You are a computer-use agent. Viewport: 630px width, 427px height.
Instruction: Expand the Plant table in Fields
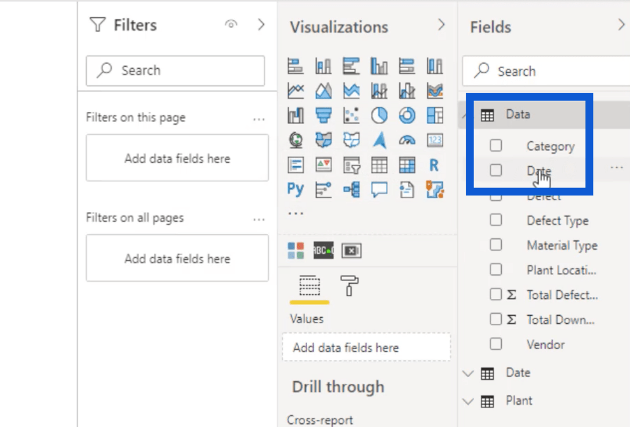468,401
